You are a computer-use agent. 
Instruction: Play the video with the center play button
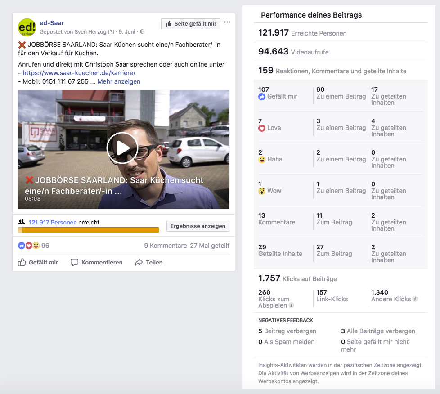tap(122, 148)
